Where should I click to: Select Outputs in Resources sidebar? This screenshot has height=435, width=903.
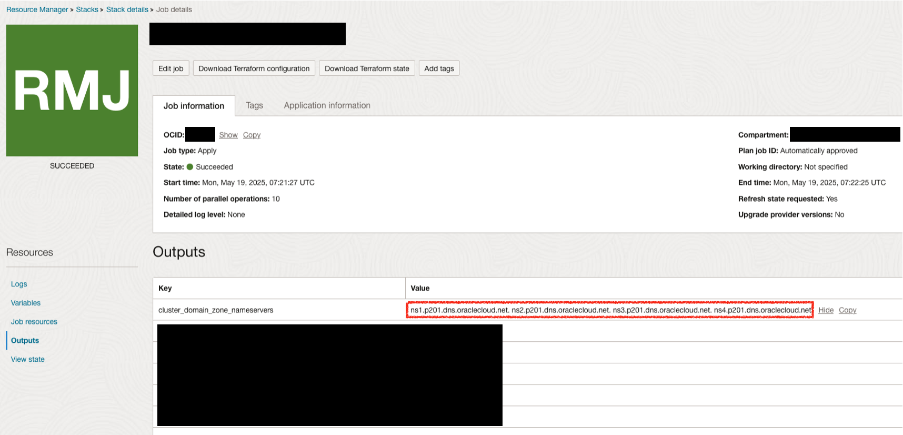click(25, 340)
